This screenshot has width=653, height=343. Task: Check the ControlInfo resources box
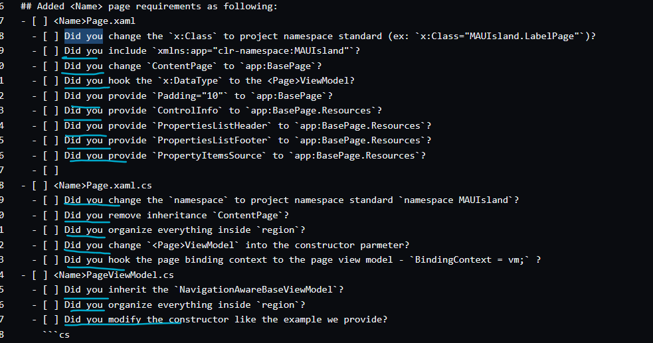coord(50,111)
